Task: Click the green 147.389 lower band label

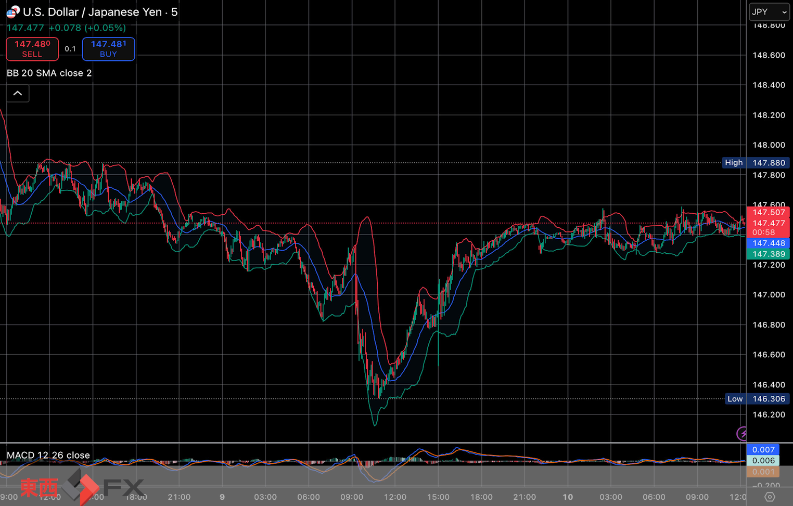Action: (768, 254)
